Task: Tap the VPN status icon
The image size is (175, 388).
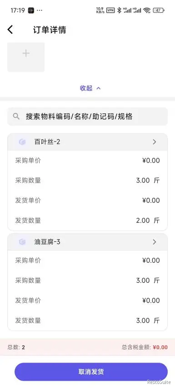Action: pos(110,10)
